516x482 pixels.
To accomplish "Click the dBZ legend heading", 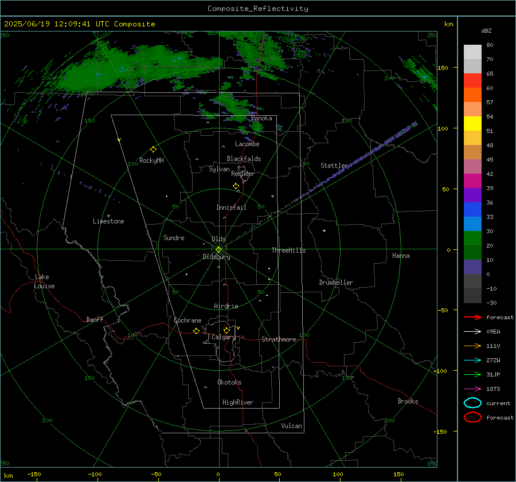I will coord(486,31).
